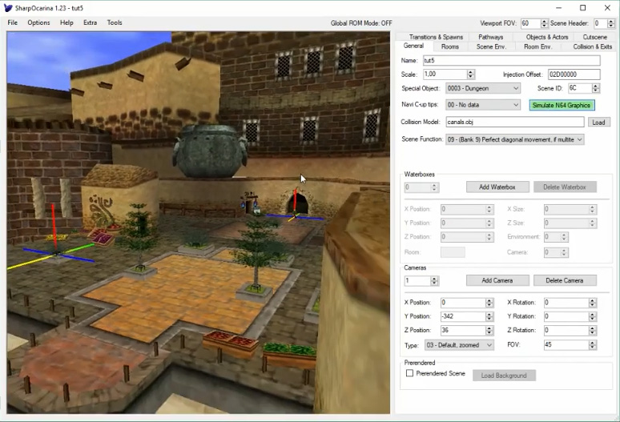Click the Name input field
This screenshot has height=422, width=620.
coord(512,60)
